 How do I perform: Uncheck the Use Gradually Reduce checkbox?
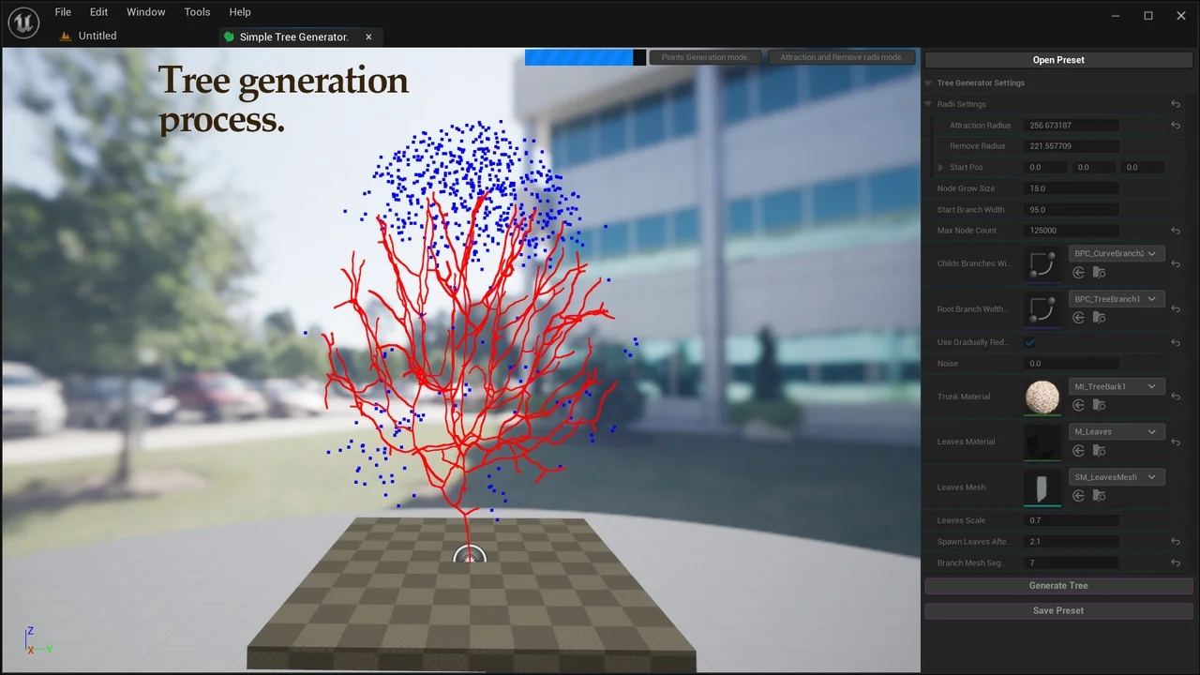click(x=1030, y=343)
